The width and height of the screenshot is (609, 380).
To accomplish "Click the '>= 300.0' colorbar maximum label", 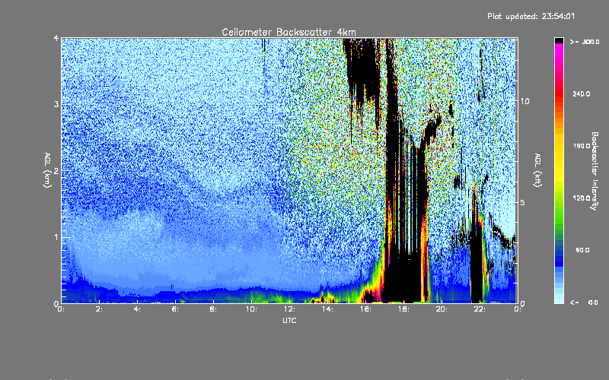I will [585, 42].
